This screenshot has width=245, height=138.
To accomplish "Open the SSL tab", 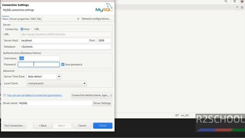I will pos(39,19).
